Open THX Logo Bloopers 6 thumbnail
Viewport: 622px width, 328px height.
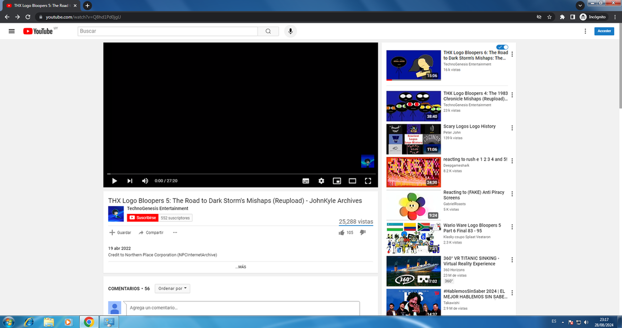414,65
